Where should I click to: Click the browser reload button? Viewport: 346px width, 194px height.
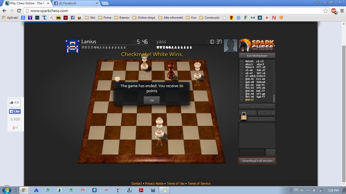(20, 10)
